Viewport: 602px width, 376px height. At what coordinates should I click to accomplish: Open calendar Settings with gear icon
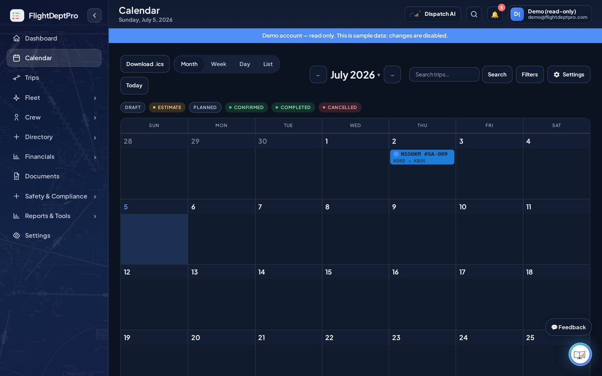569,74
